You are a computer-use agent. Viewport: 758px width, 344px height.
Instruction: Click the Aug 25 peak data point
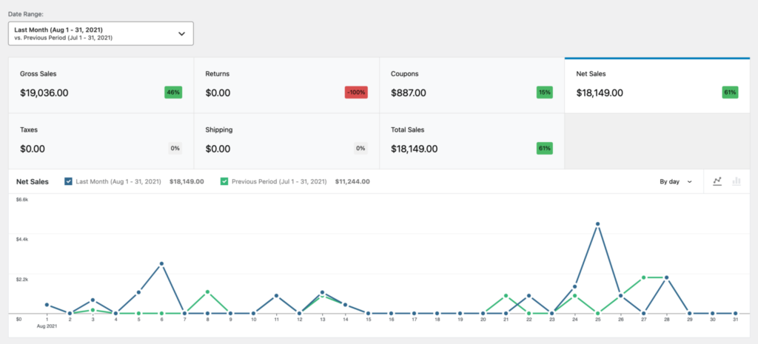597,223
